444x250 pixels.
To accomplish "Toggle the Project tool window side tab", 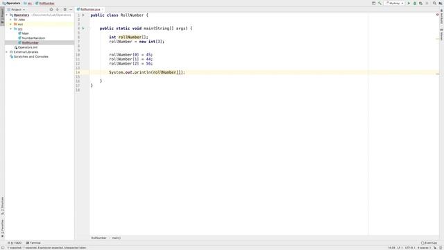I will (2, 17).
